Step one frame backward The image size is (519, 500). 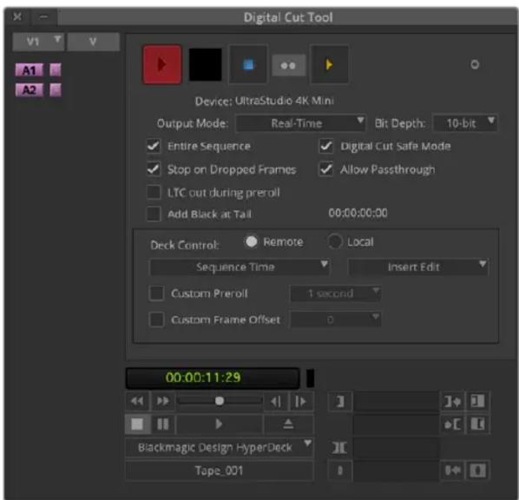pyautogui.click(x=276, y=402)
